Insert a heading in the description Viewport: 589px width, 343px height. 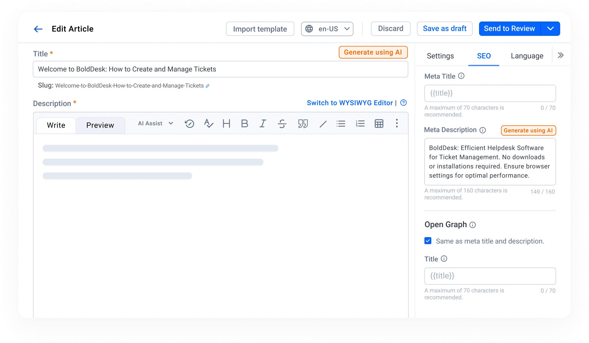pos(226,124)
